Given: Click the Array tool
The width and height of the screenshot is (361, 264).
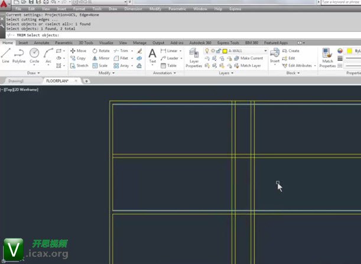Looking at the screenshot, I should pyautogui.click(x=121, y=66).
